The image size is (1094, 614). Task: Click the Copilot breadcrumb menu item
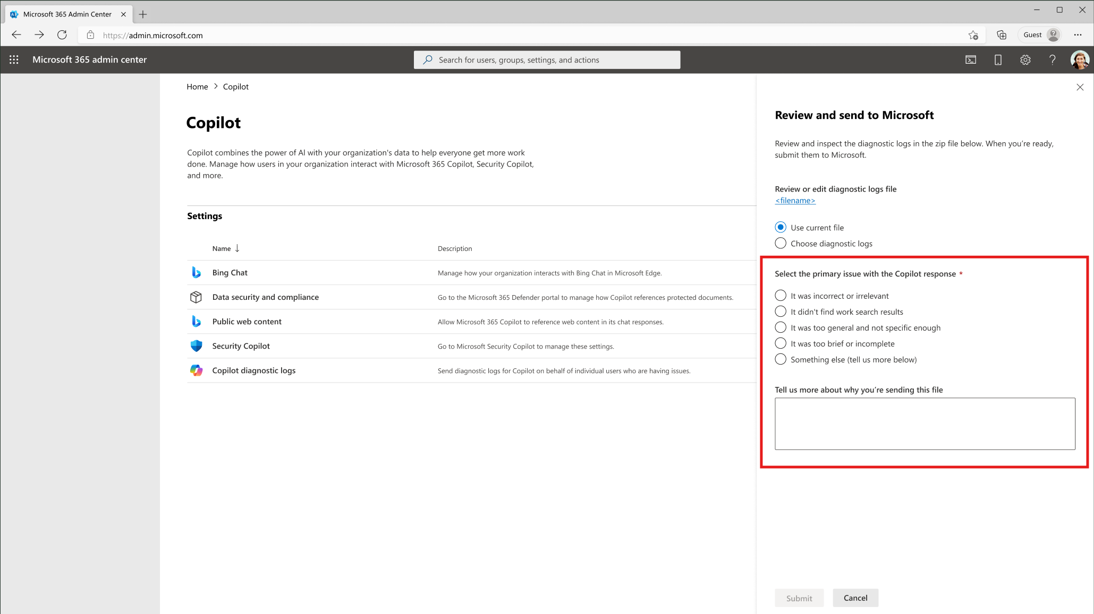(235, 87)
